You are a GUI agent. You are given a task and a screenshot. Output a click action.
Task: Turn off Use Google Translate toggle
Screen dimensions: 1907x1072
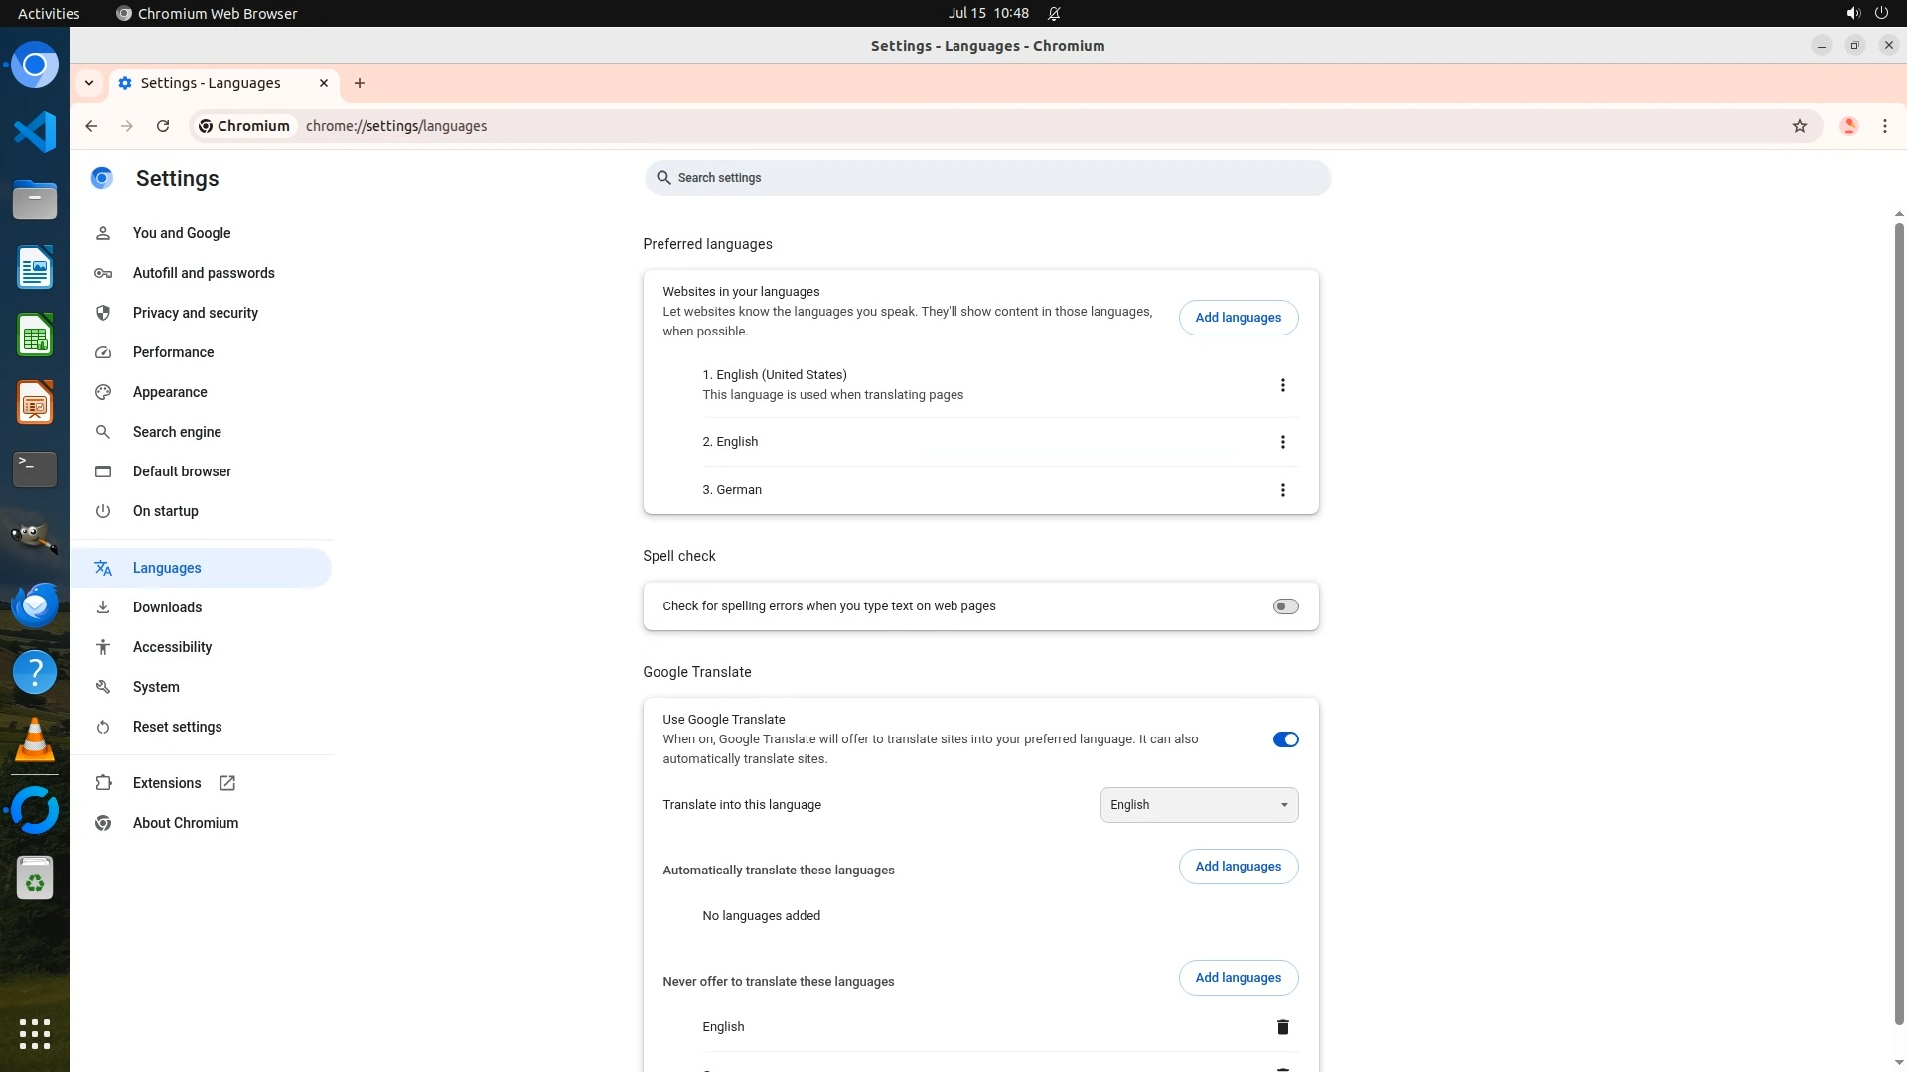(1285, 739)
